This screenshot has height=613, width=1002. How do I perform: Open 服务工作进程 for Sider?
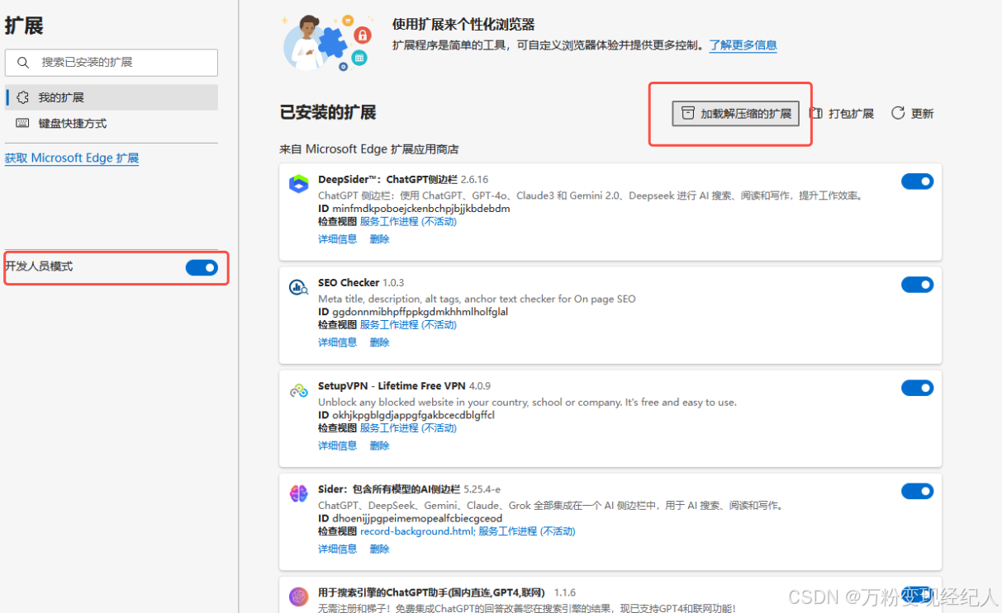click(527, 531)
